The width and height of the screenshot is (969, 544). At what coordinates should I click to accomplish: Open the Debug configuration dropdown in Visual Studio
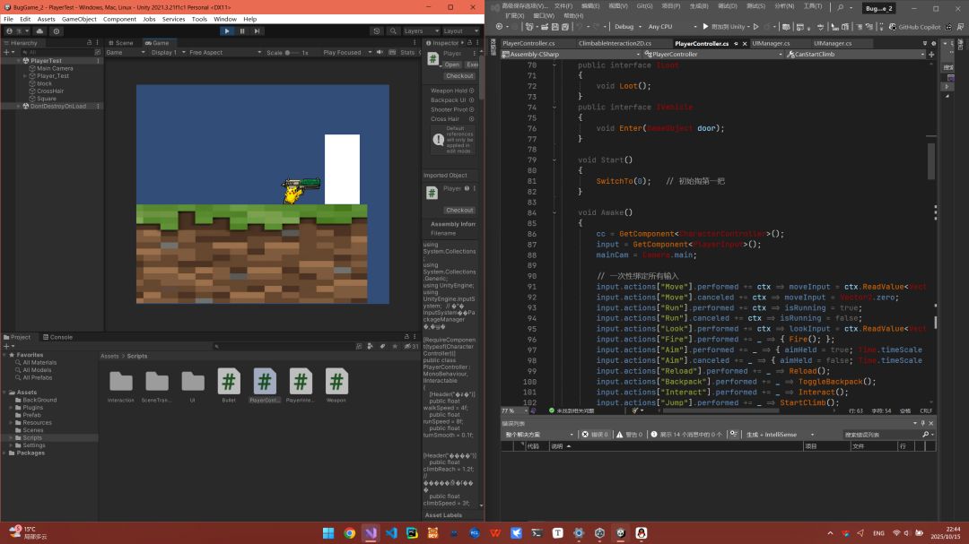coord(627,27)
